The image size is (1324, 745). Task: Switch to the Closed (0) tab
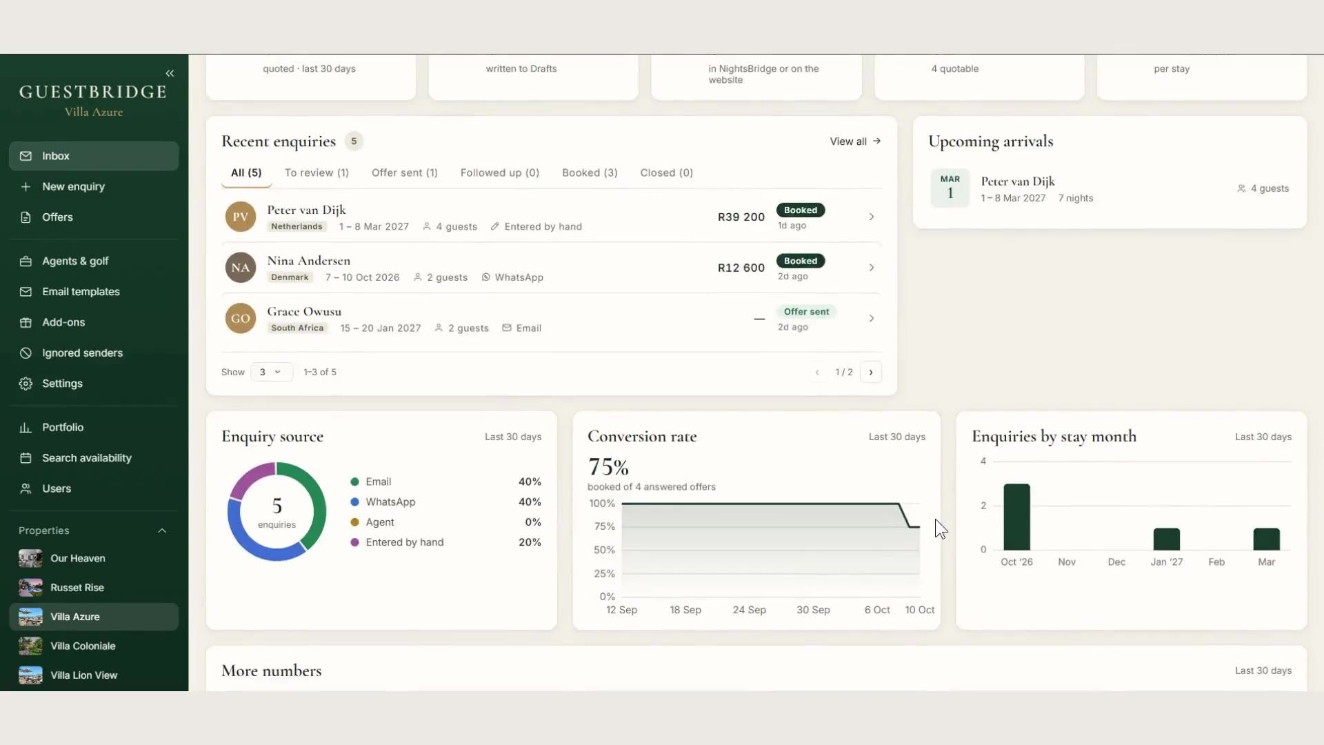tap(667, 172)
